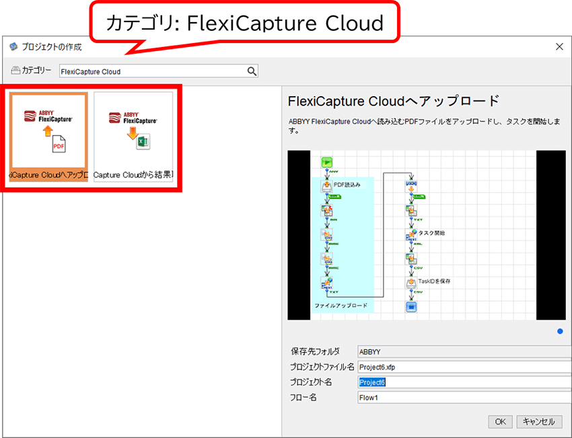
Task: Click the PDF読込み node icon
Action: [x=327, y=186]
